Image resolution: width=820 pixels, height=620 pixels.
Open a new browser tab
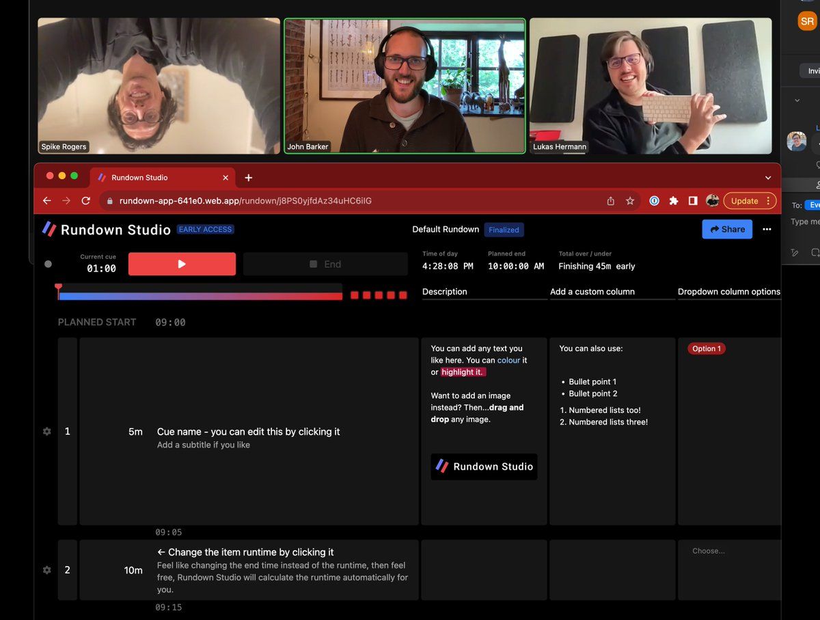point(249,178)
